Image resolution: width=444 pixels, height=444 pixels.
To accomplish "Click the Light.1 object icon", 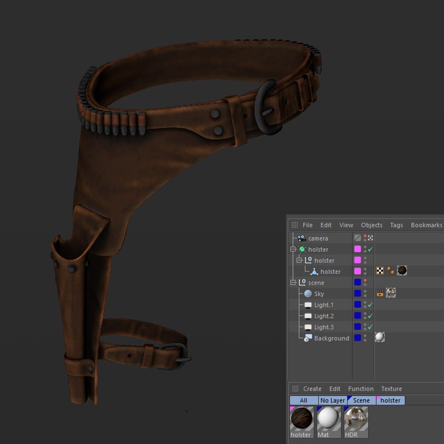I will [308, 305].
